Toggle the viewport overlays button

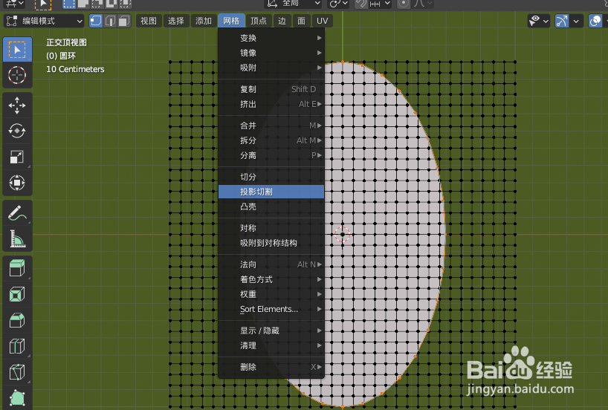coord(595,21)
